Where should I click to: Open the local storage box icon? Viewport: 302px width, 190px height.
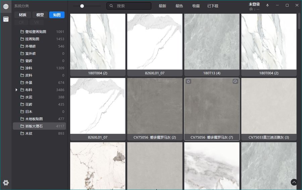pyautogui.click(x=6, y=19)
